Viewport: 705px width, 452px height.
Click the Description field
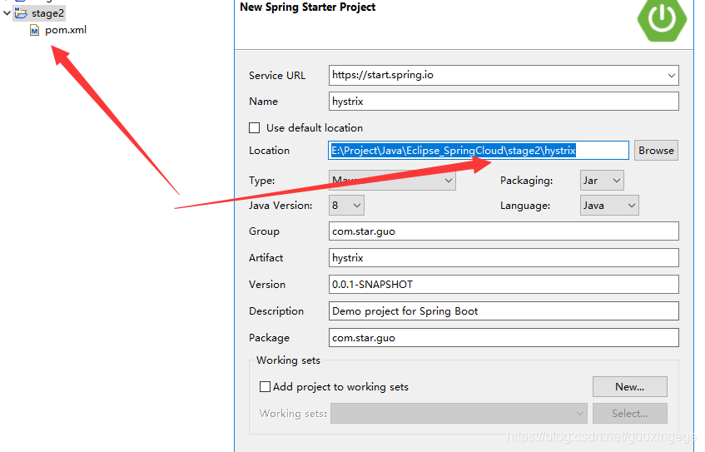[504, 310]
